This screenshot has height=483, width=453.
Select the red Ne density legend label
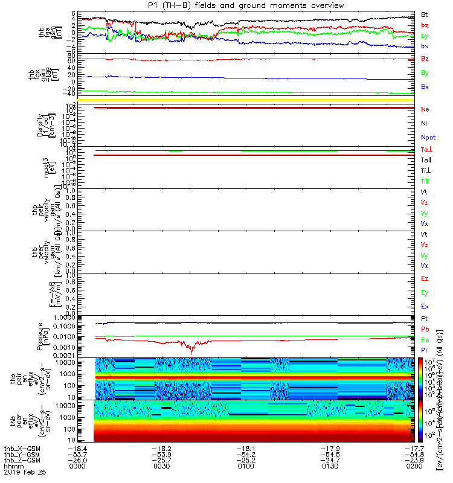(x=425, y=109)
